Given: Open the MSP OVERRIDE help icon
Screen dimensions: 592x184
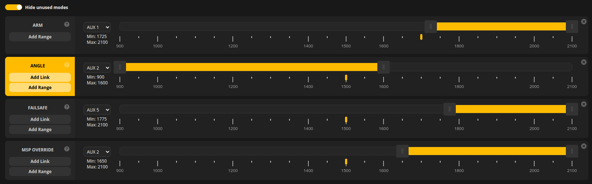Looking at the screenshot, I should (x=67, y=149).
